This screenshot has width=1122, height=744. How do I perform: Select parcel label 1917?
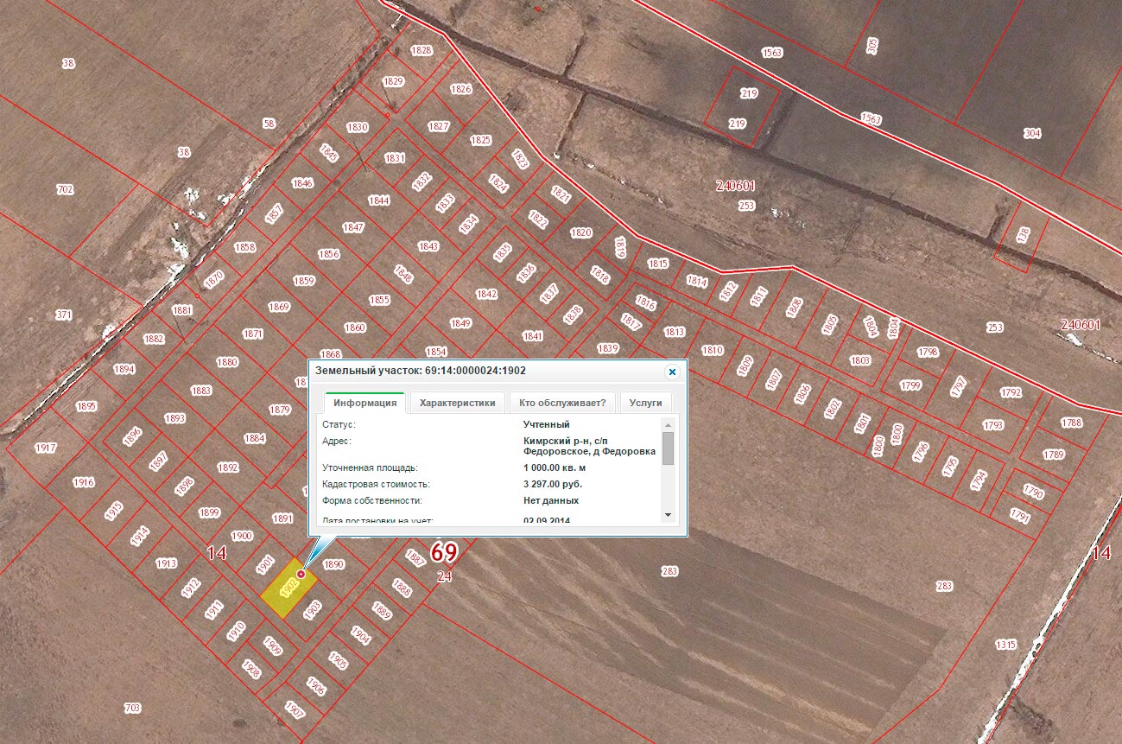tap(46, 448)
